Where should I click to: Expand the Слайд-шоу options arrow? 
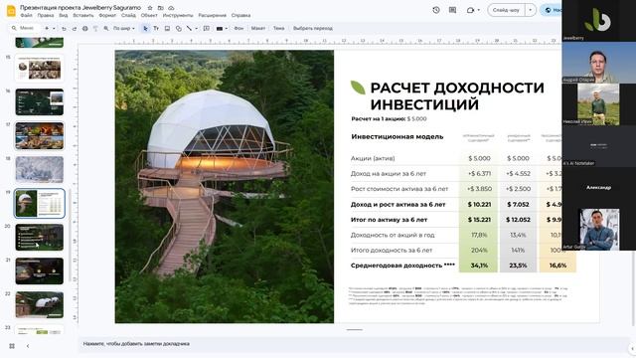(530, 10)
